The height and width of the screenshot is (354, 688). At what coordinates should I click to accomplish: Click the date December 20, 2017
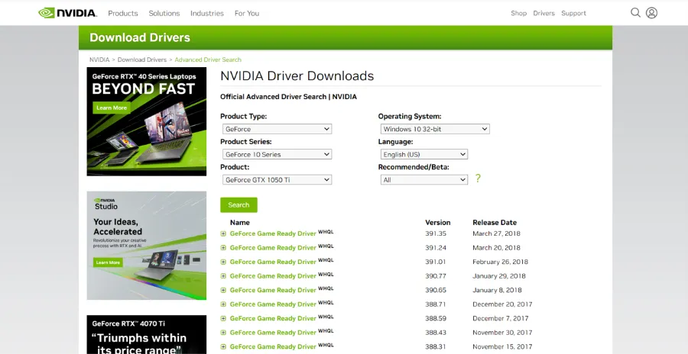[502, 304]
